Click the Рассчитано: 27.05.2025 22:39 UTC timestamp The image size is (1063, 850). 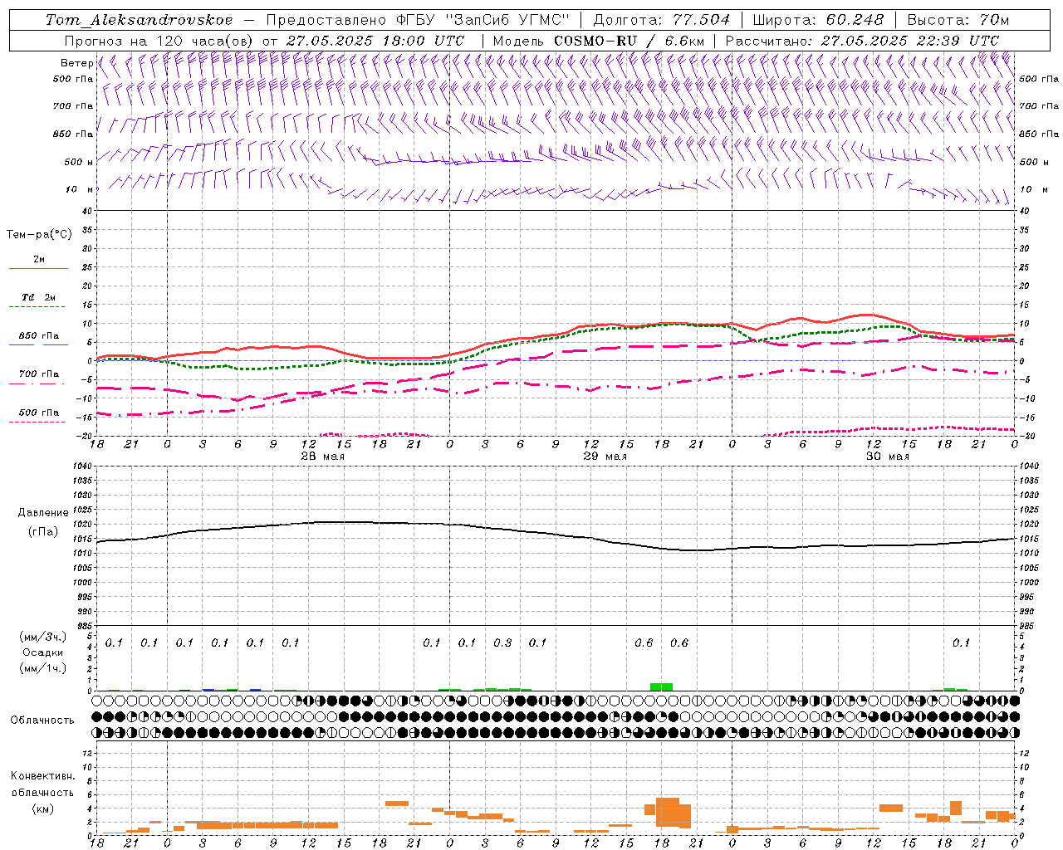(862, 41)
